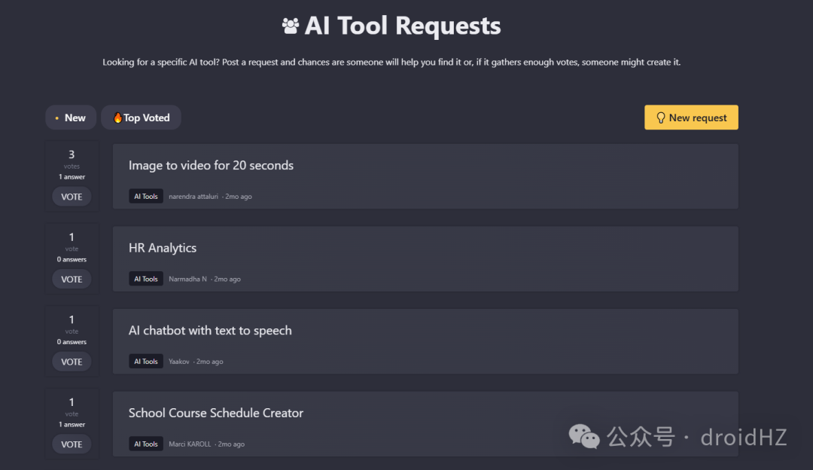Open School Course Schedule Creator request

[216, 413]
